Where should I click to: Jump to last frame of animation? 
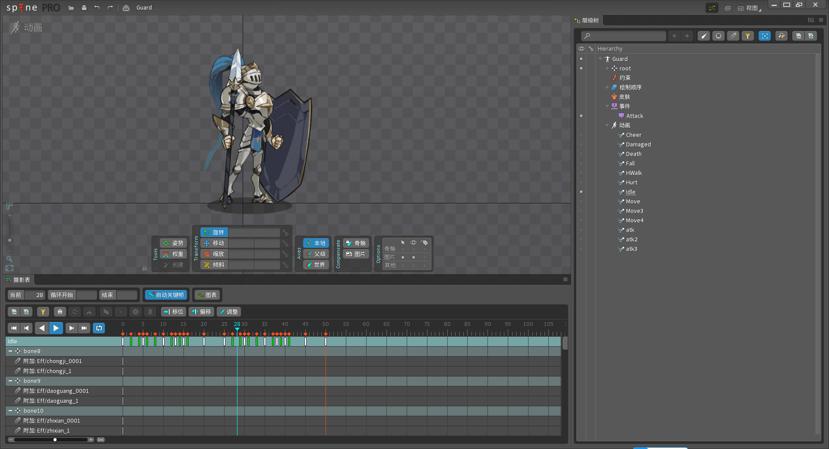pyautogui.click(x=84, y=328)
